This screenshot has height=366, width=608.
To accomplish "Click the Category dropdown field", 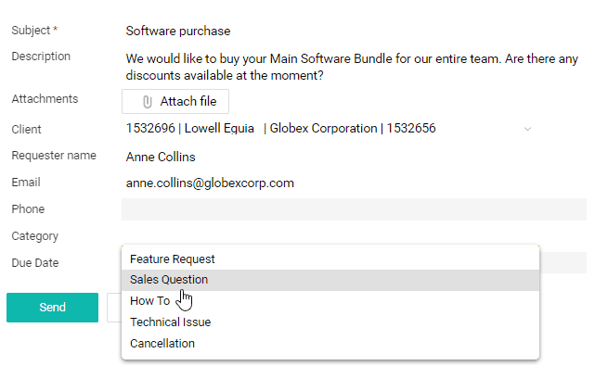I will tap(330, 235).
